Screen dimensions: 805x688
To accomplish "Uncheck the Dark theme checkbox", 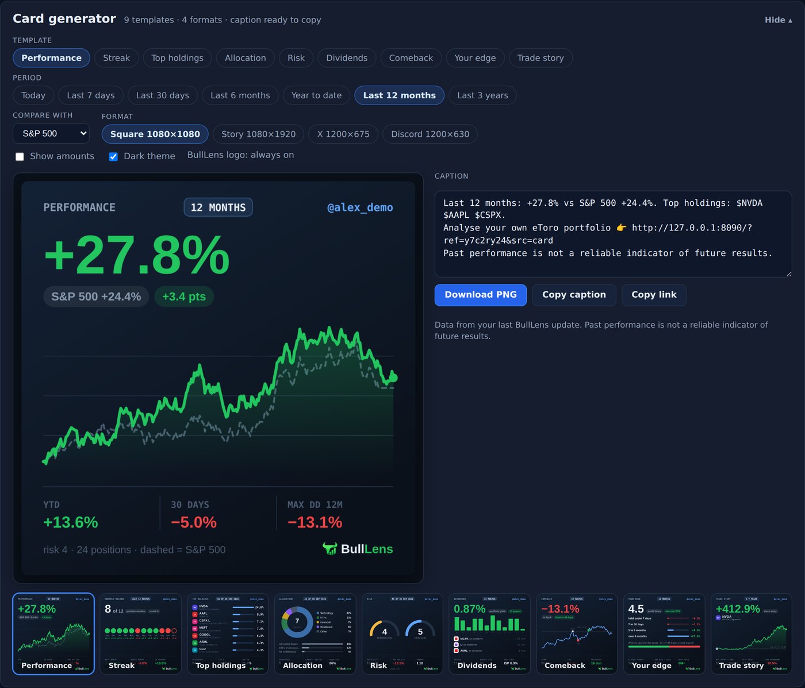I will pyautogui.click(x=113, y=156).
